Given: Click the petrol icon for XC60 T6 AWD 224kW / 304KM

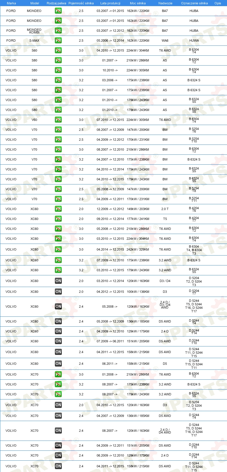Looking at the screenshot, I should [58, 239].
